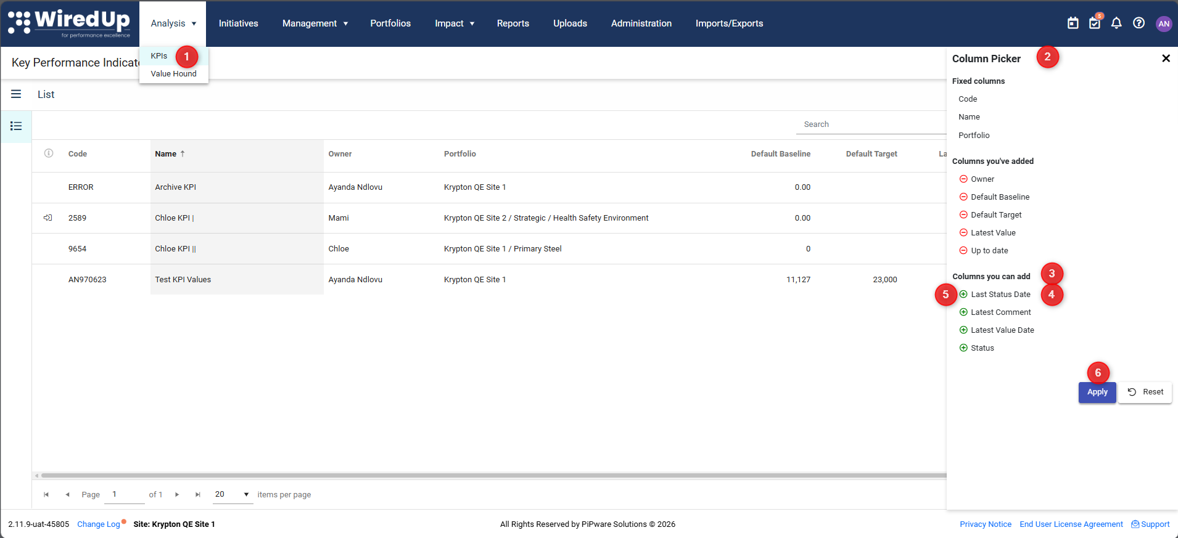
Task: Remove the Default Target column
Action: [x=963, y=215]
